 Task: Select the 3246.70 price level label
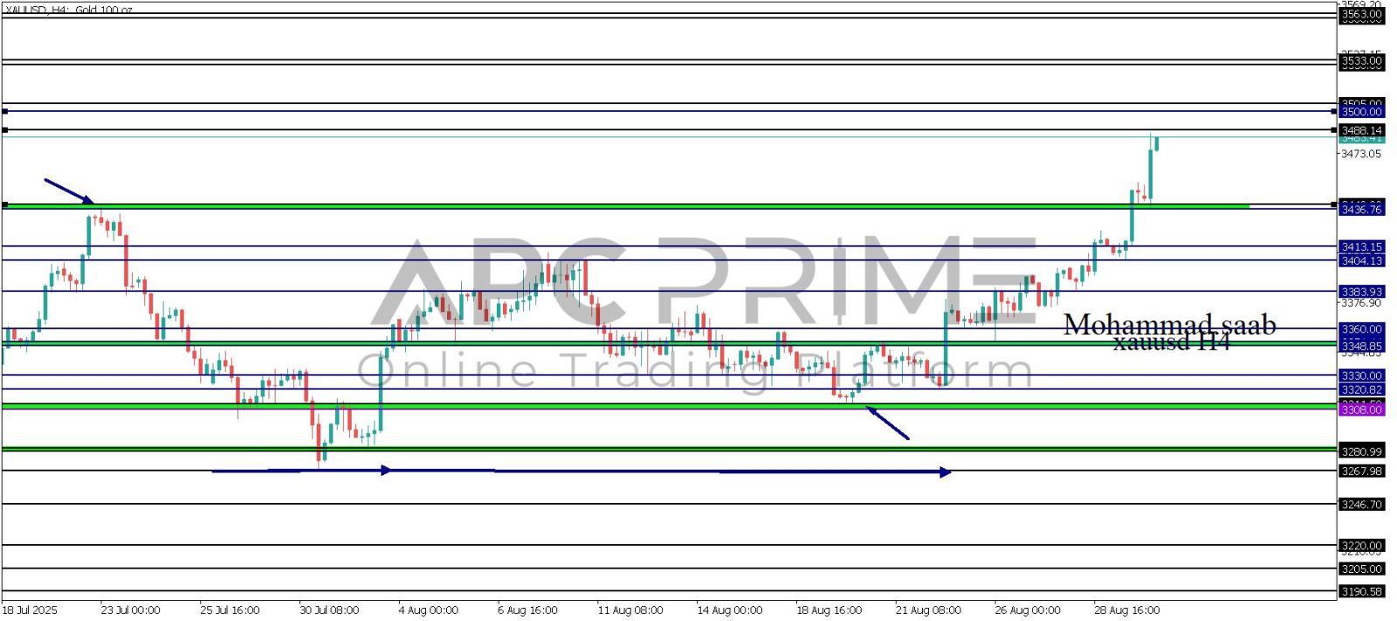point(1361,505)
